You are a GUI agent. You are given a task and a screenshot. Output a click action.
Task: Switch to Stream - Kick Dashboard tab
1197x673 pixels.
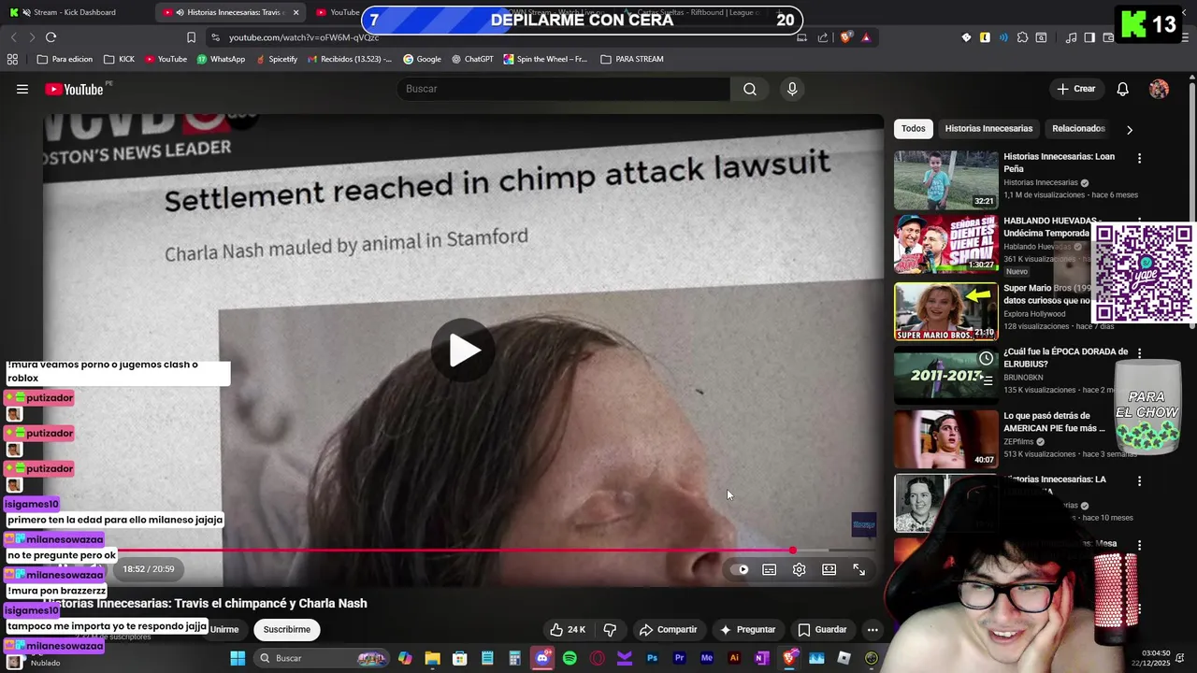[x=75, y=12]
